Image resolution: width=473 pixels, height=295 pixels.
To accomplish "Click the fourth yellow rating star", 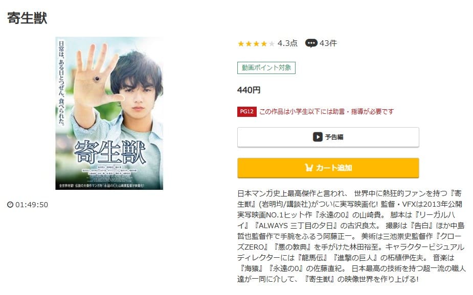I will [x=264, y=44].
